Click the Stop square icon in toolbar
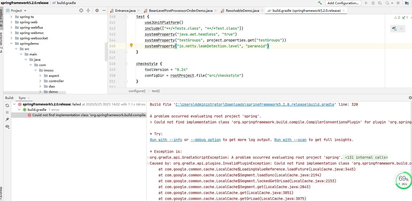412x201 pixels. (x=398, y=3)
